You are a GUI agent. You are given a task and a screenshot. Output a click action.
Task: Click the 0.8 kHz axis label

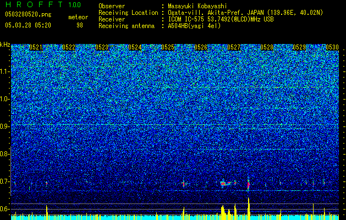4,154
